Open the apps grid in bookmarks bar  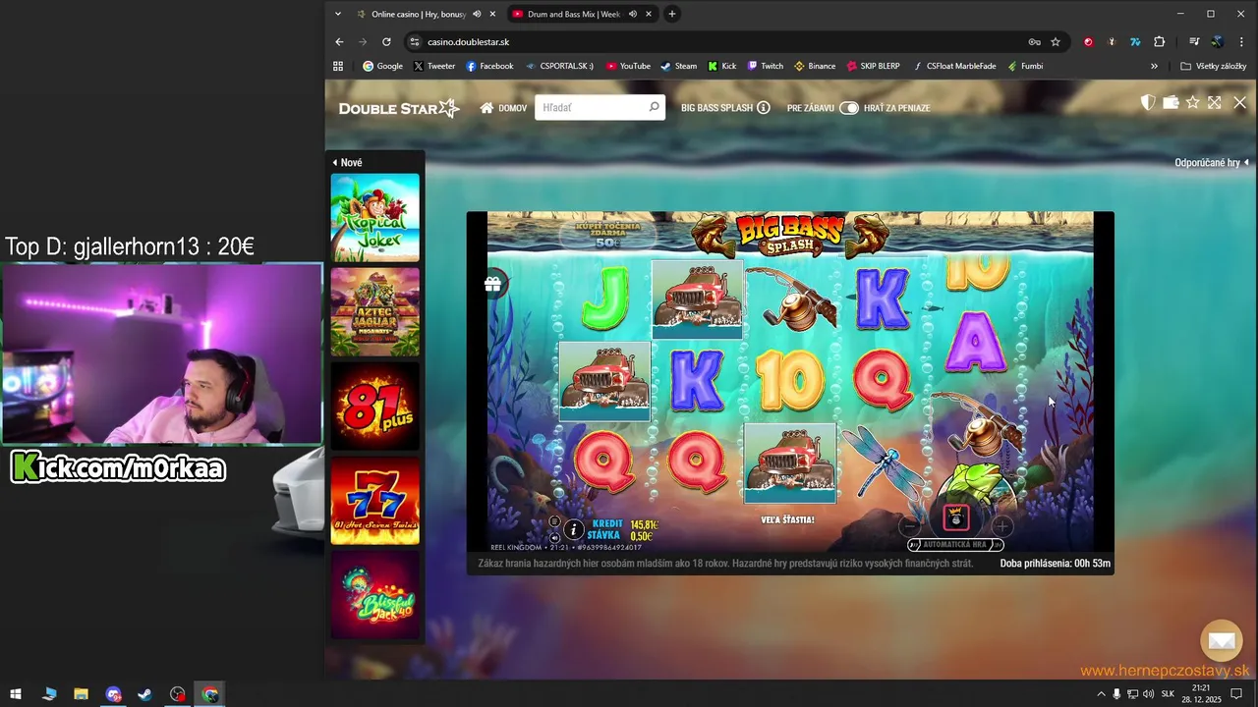338,66
